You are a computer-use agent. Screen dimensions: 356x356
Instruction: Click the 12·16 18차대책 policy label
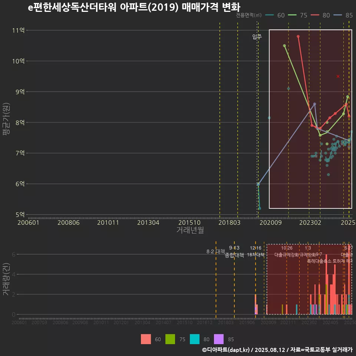tap(256, 251)
